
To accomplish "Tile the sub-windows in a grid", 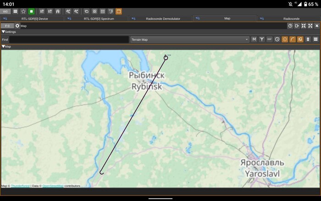I will (x=94, y=11).
